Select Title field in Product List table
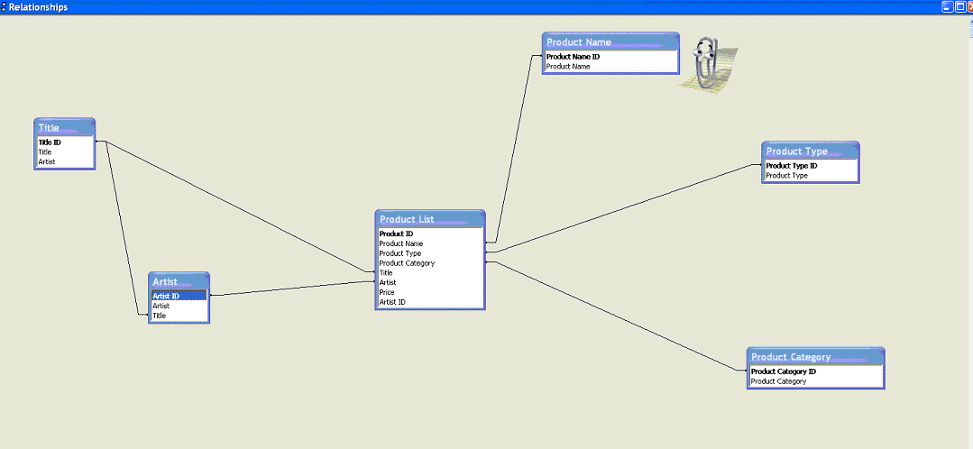This screenshot has width=973, height=449. tap(430, 273)
